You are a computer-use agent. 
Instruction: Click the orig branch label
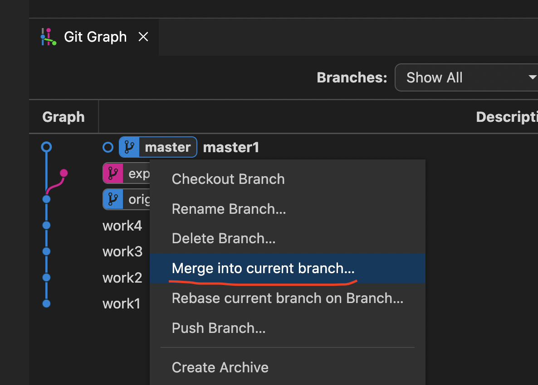pyautogui.click(x=126, y=199)
